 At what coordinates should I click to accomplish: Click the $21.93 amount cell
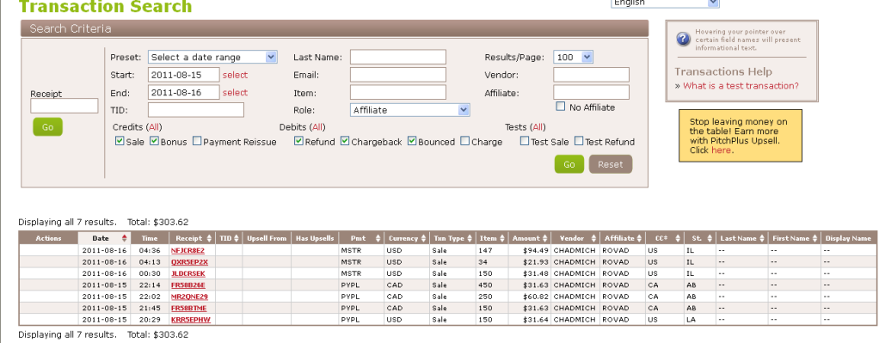pyautogui.click(x=531, y=262)
